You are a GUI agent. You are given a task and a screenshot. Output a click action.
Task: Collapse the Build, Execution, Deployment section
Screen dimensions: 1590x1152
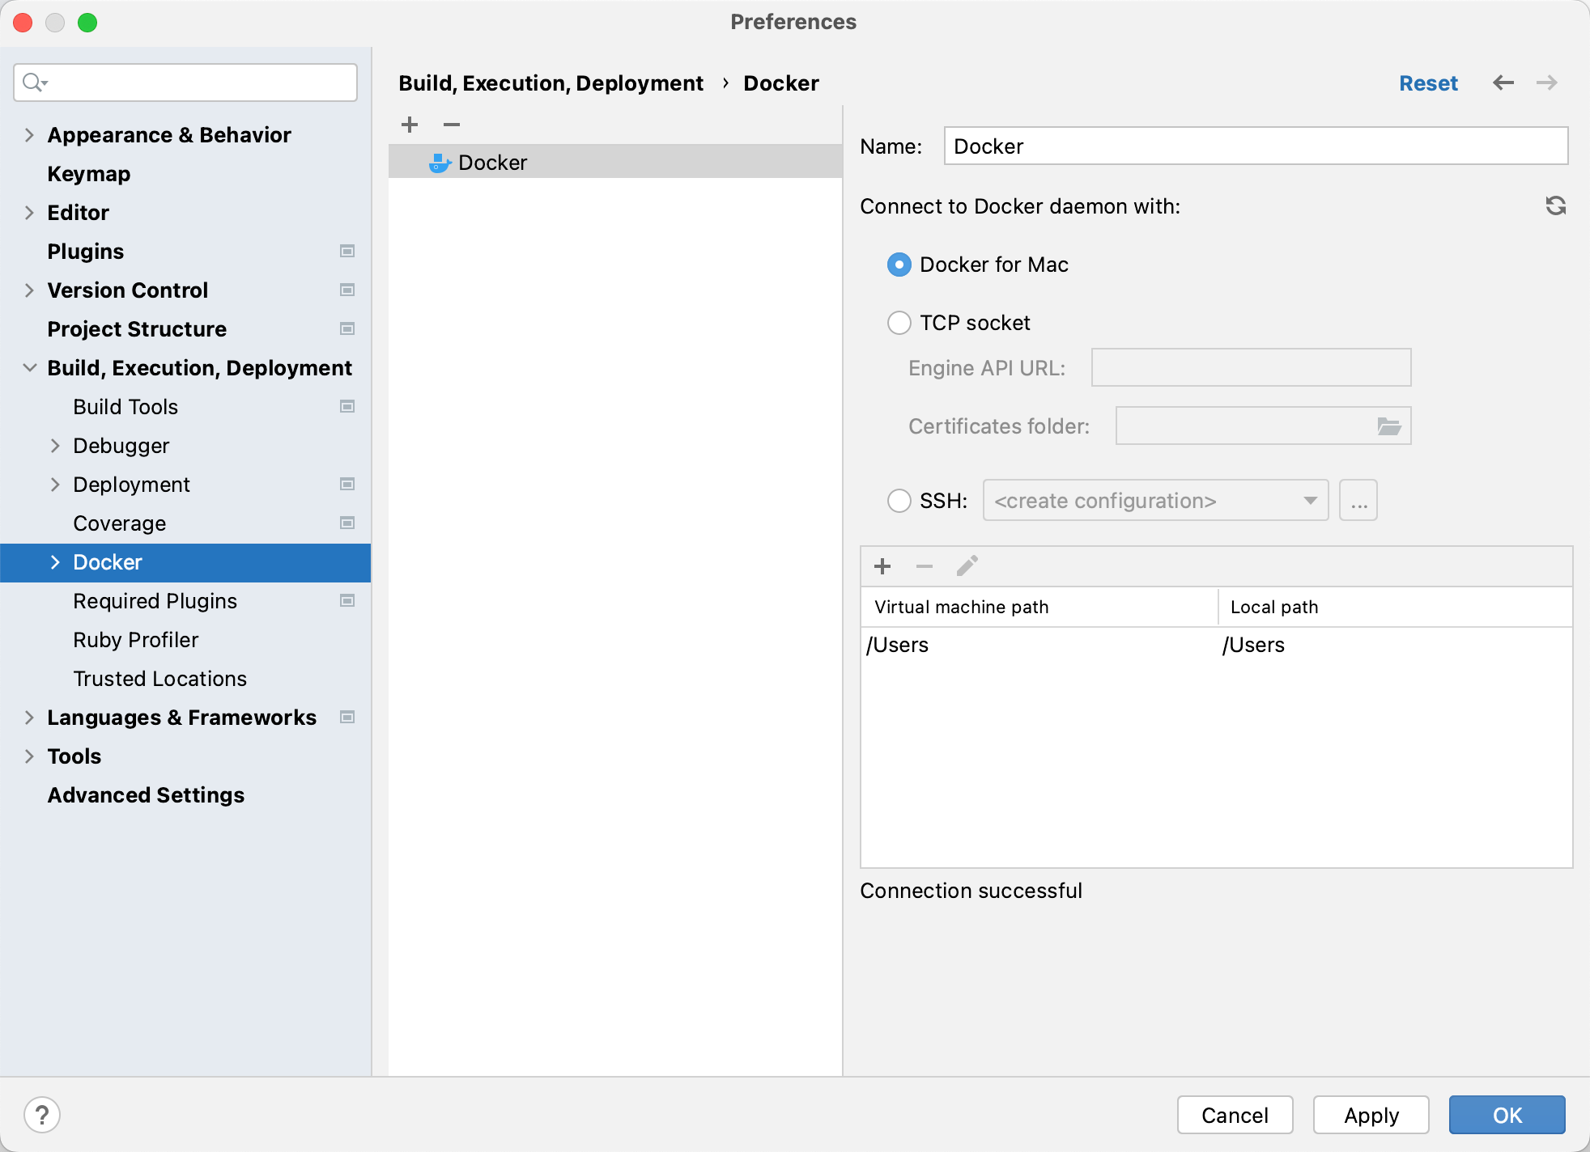[28, 368]
